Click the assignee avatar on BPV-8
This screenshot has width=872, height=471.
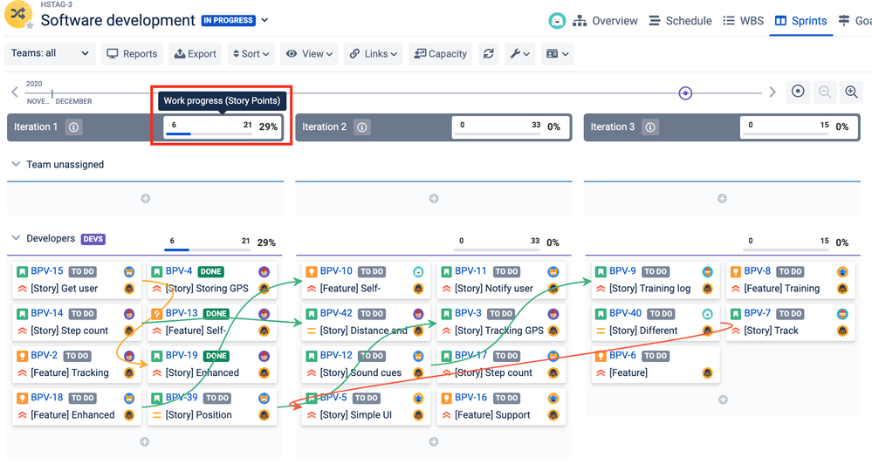pyautogui.click(x=842, y=271)
